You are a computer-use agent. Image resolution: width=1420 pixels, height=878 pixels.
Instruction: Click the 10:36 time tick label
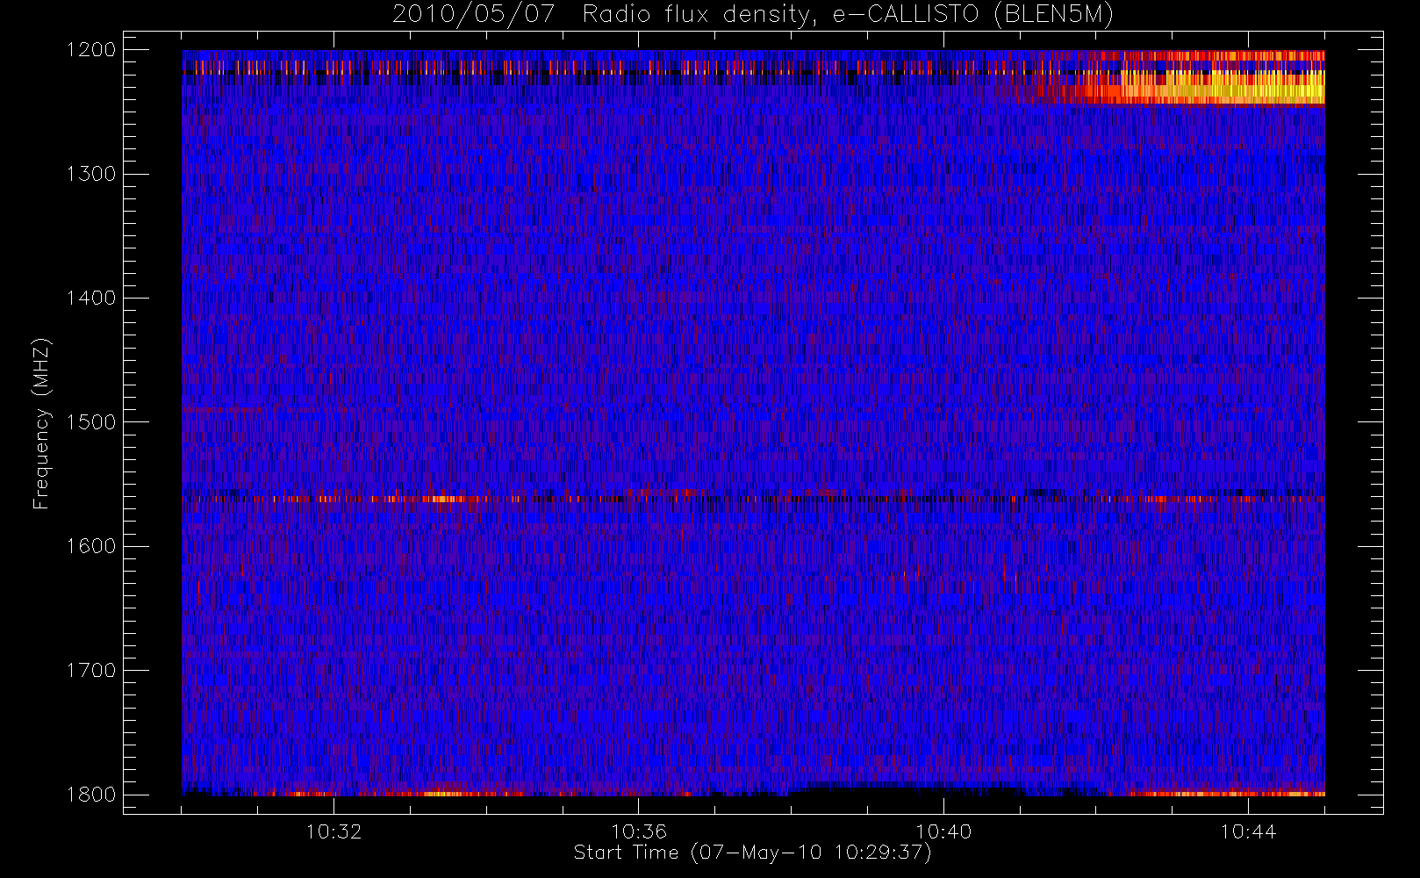[639, 831]
